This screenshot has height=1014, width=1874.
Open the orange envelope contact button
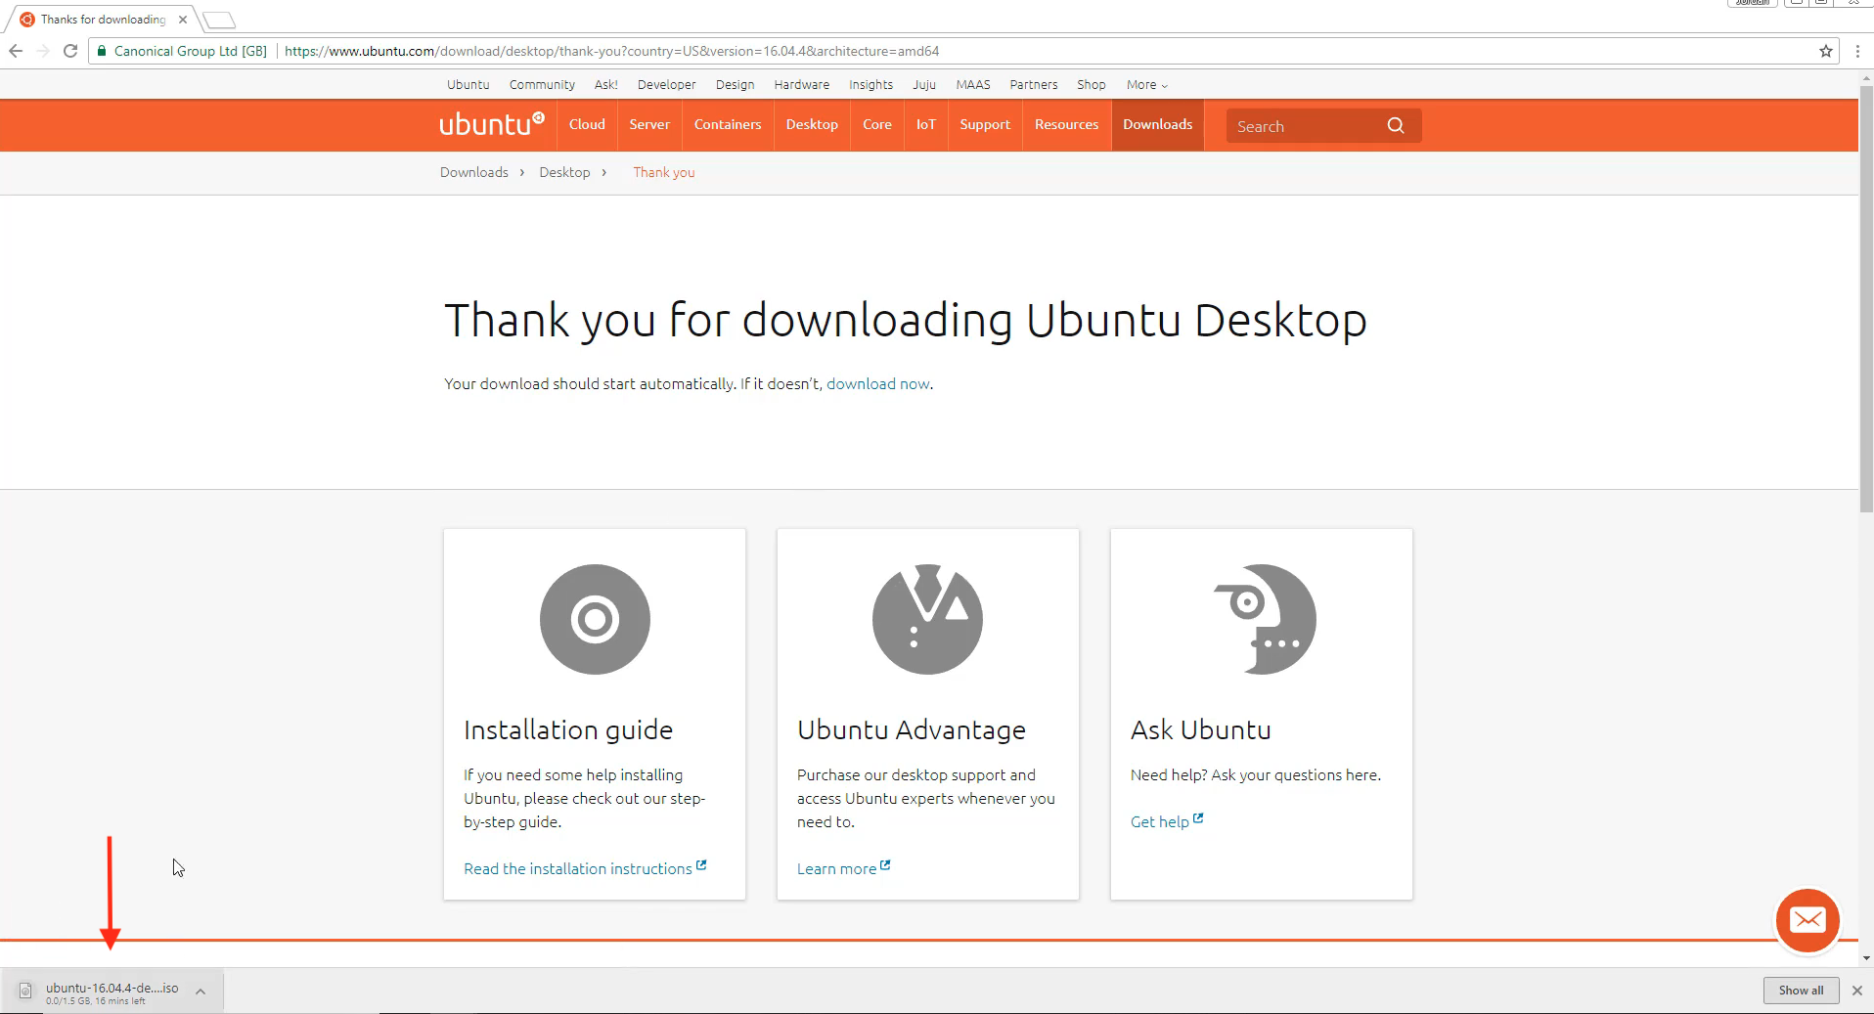click(1807, 920)
